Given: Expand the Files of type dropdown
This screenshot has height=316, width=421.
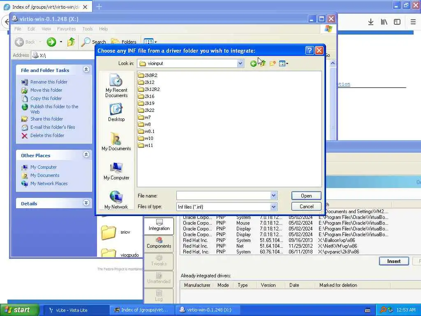Looking at the screenshot, I should click(273, 207).
